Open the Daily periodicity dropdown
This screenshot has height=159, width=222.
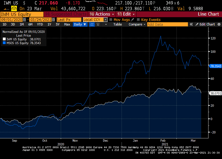coord(80,24)
